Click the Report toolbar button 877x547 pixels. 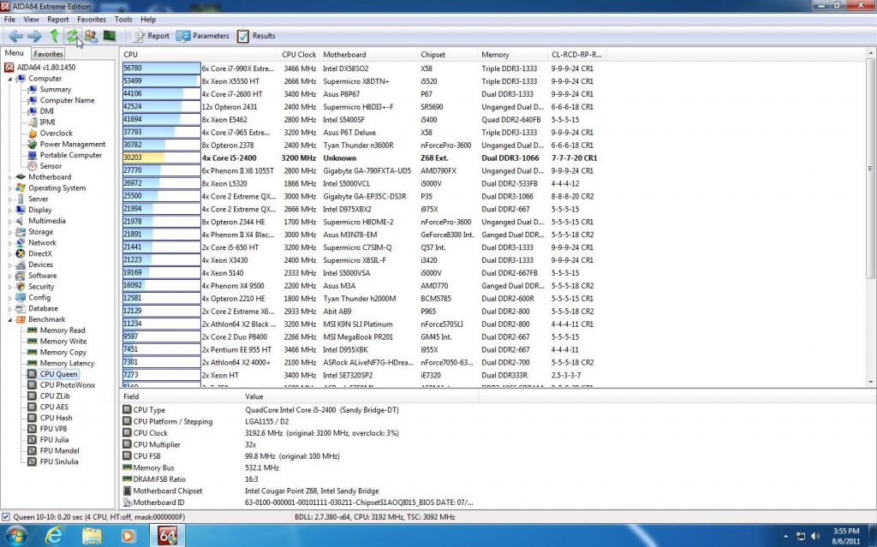(151, 36)
